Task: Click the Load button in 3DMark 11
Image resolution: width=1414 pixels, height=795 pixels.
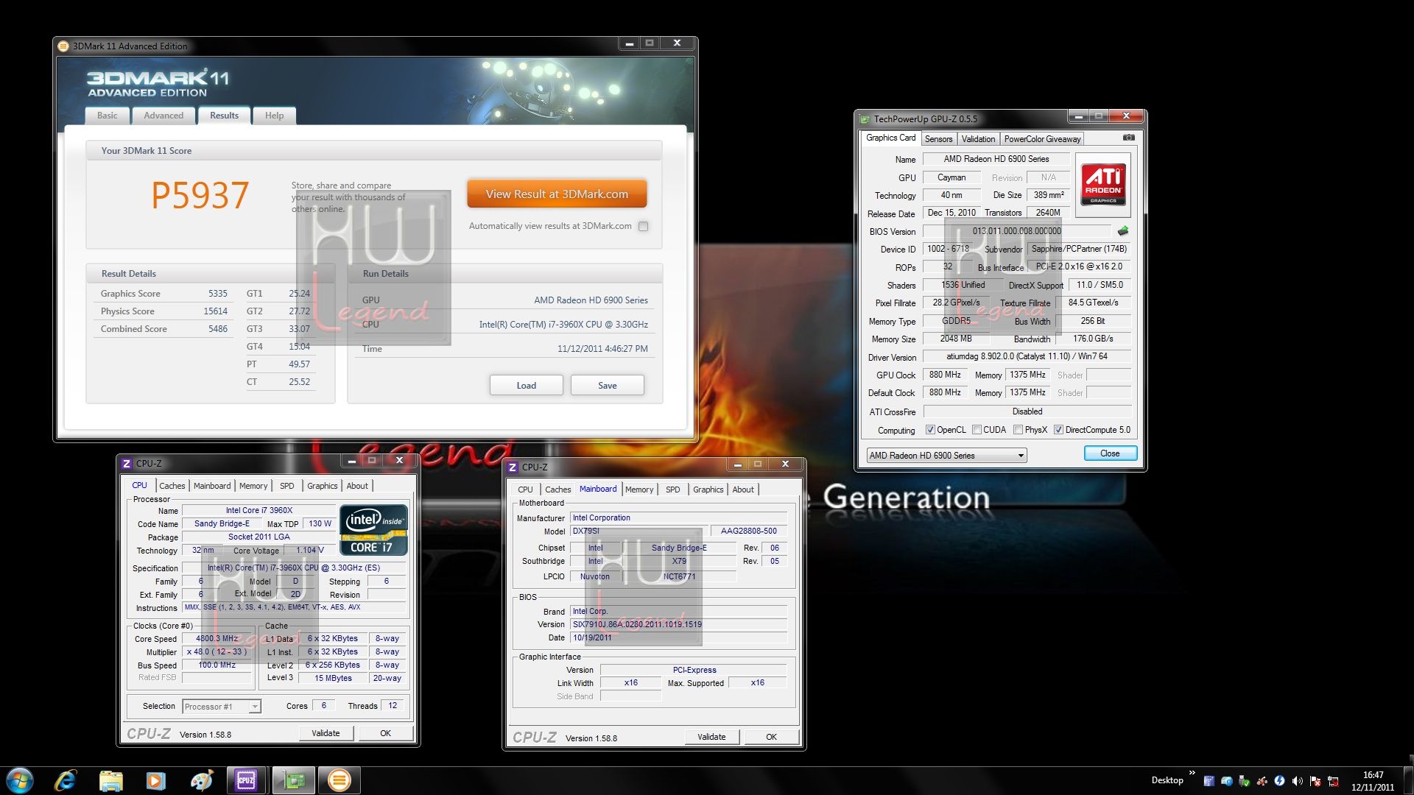Action: point(526,385)
